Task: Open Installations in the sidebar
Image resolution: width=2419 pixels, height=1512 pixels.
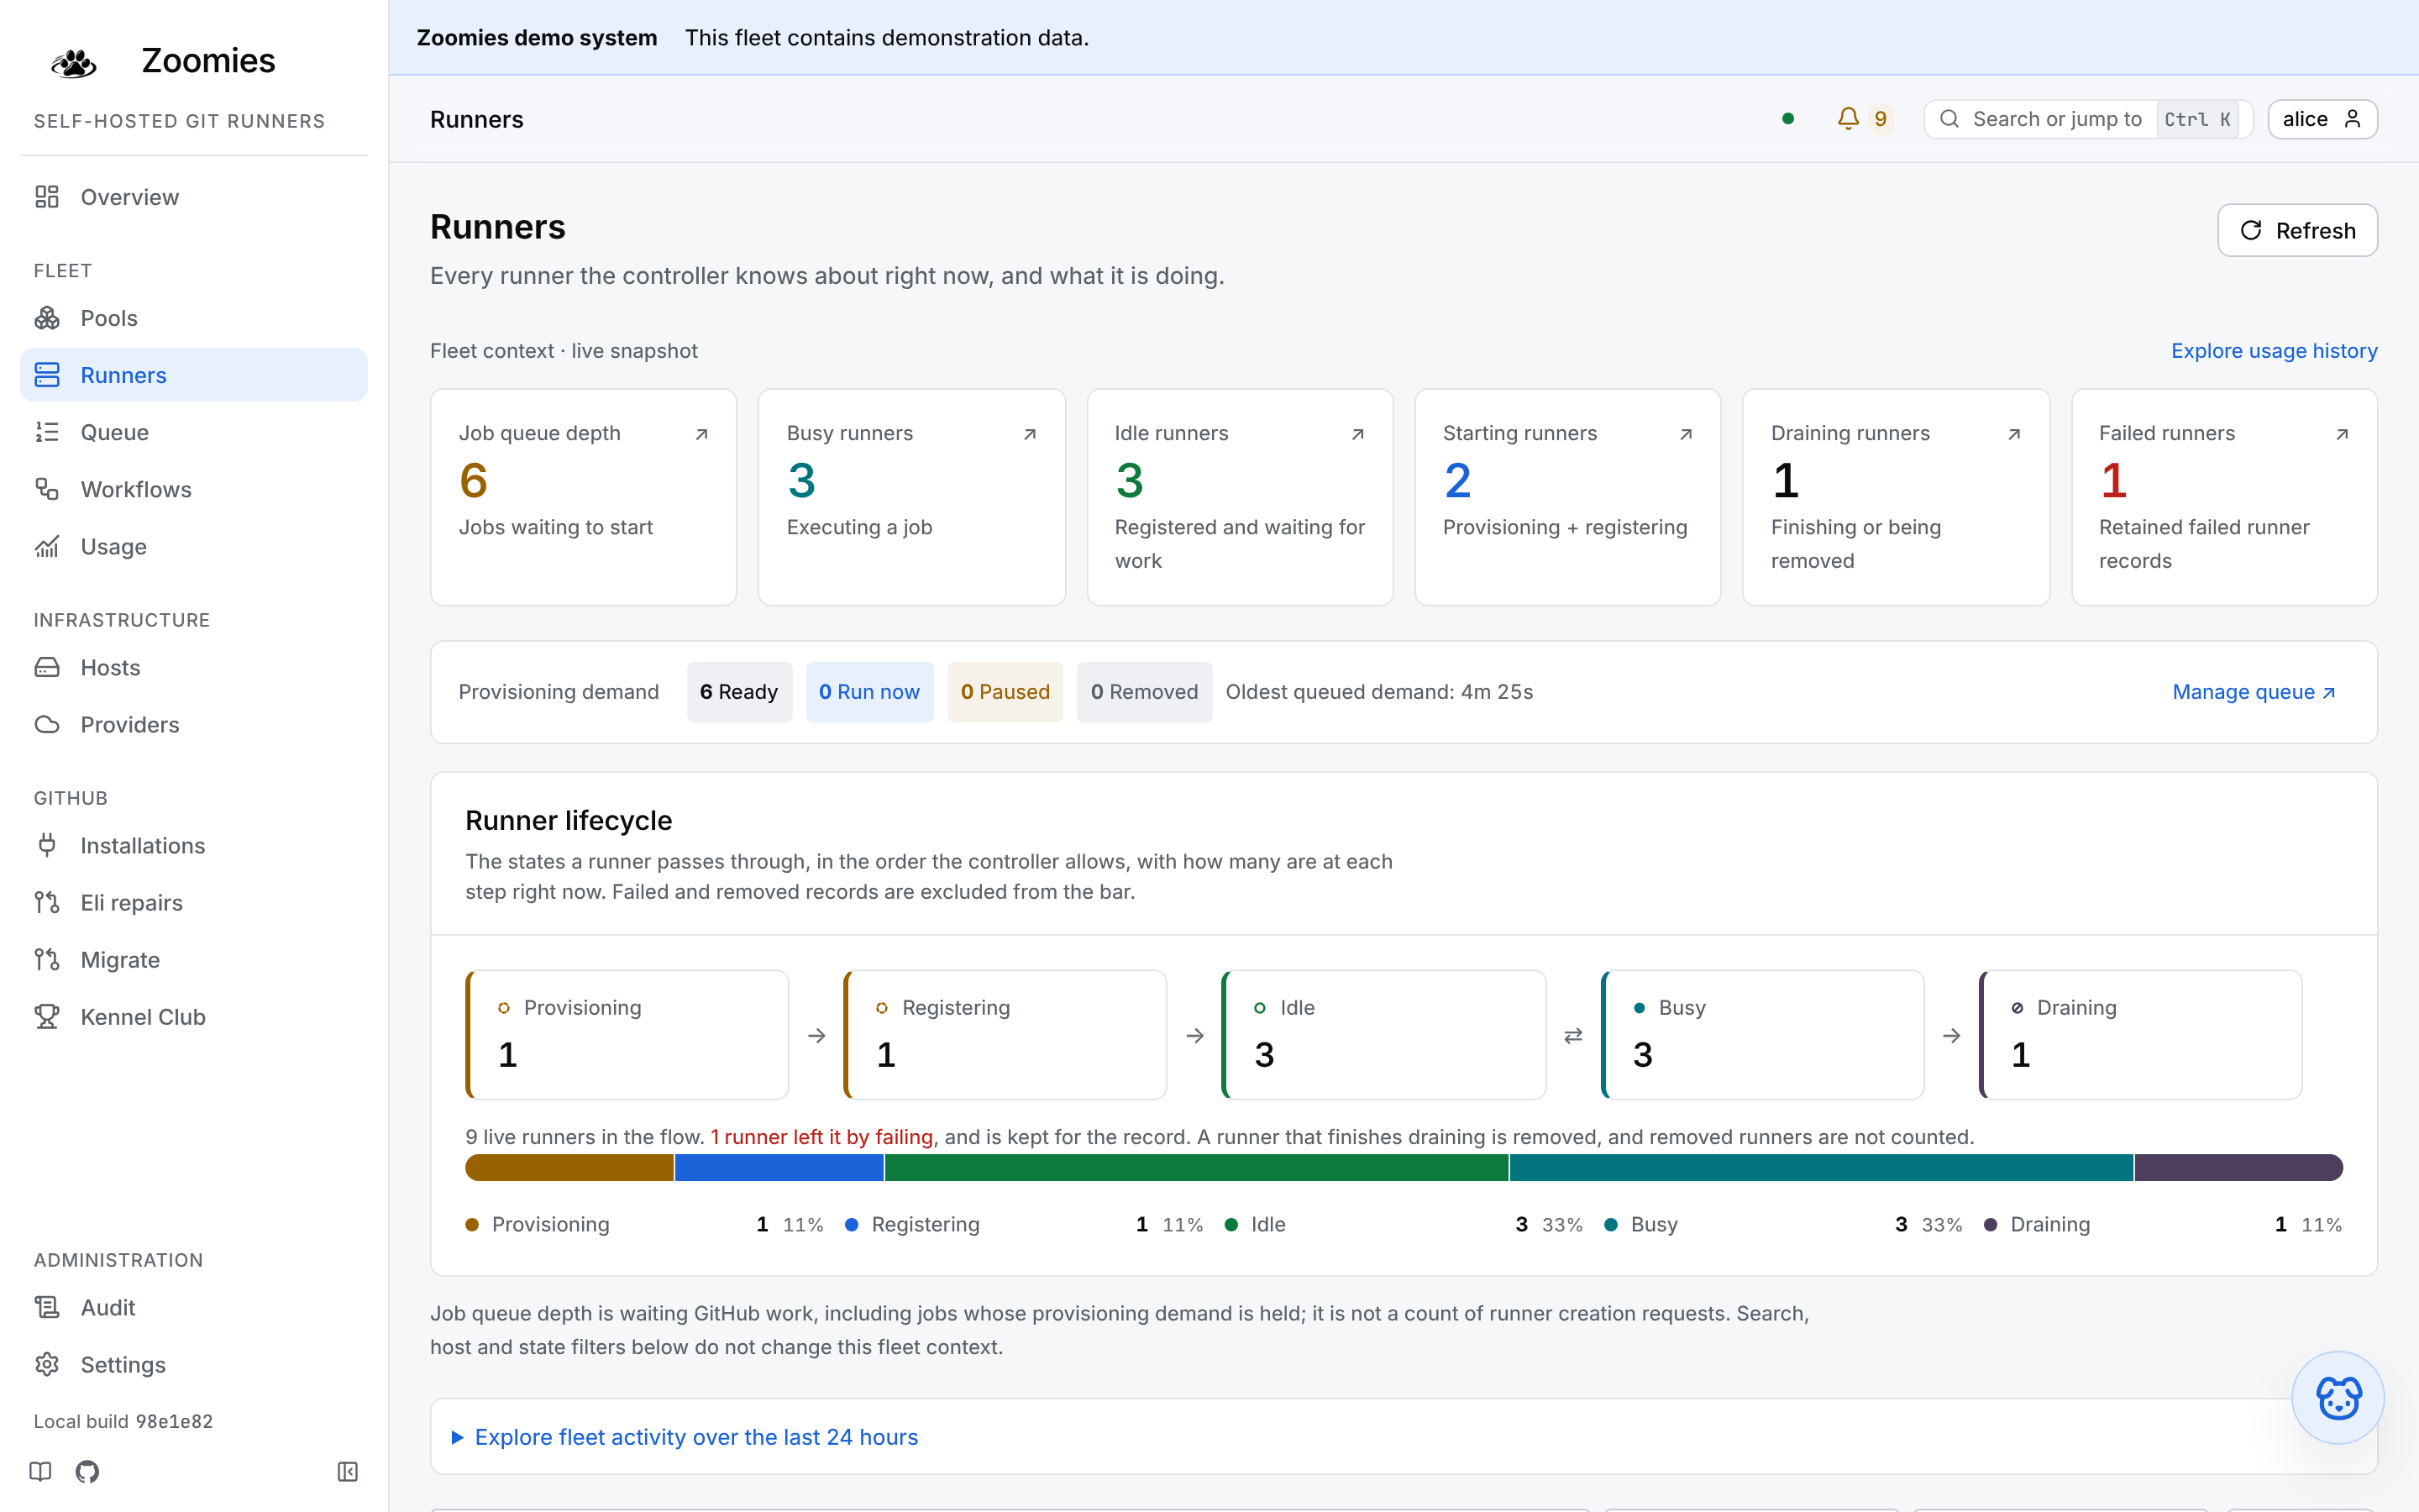Action: 194,845
